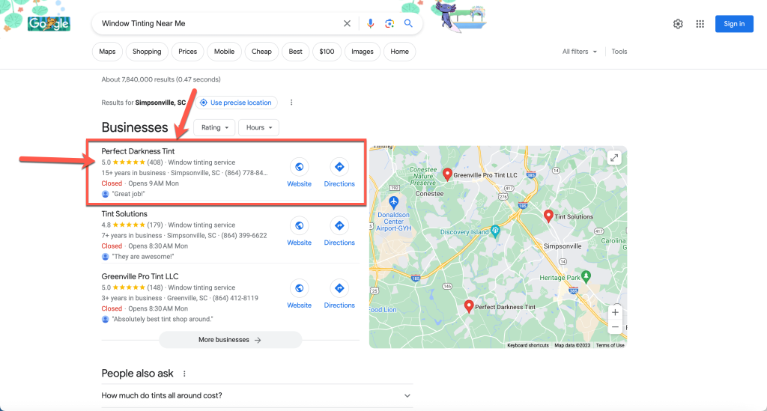The width and height of the screenshot is (767, 411).
Task: Click the "They are awesome!" review snippet
Action: 143,257
